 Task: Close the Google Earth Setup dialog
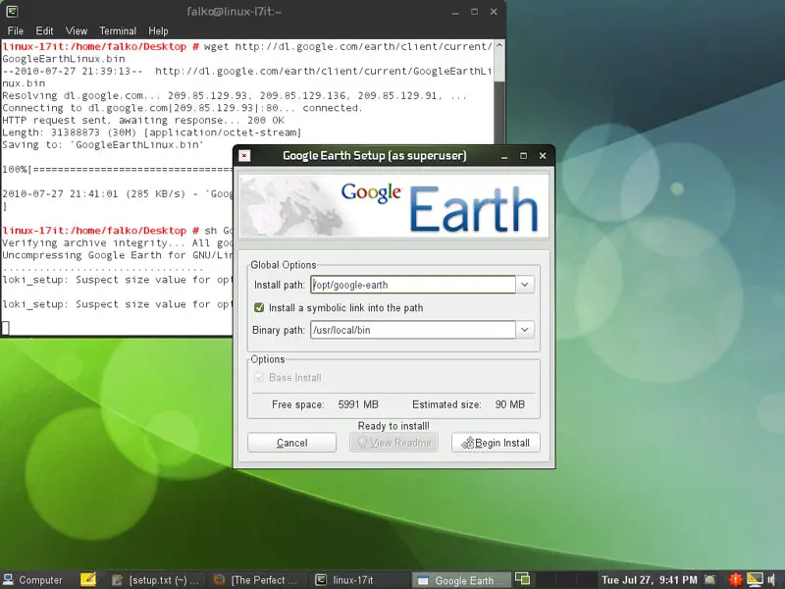(543, 156)
